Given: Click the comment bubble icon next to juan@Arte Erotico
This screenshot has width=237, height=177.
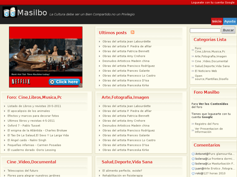Looking at the screenshot, I should [193, 169].
